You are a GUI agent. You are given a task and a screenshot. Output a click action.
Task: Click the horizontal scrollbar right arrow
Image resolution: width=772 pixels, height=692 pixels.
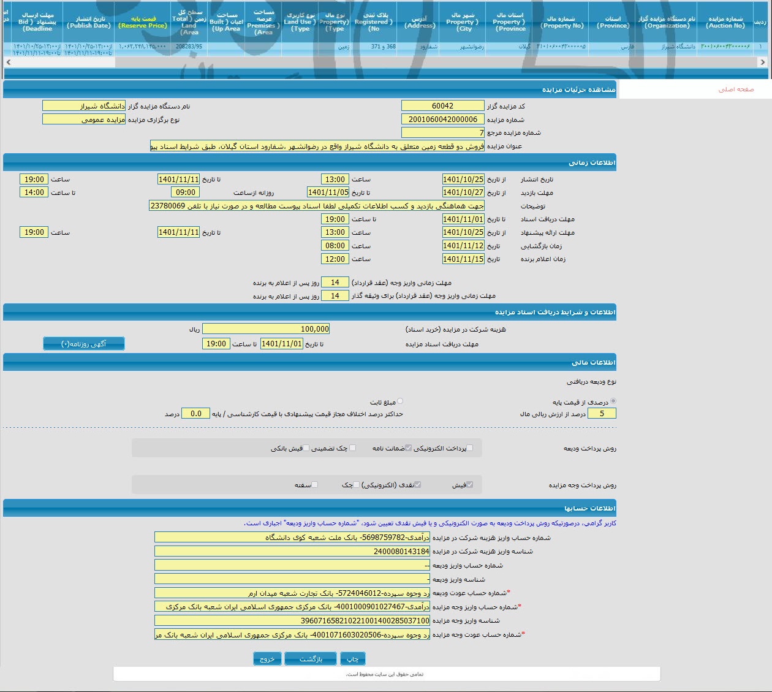762,62
